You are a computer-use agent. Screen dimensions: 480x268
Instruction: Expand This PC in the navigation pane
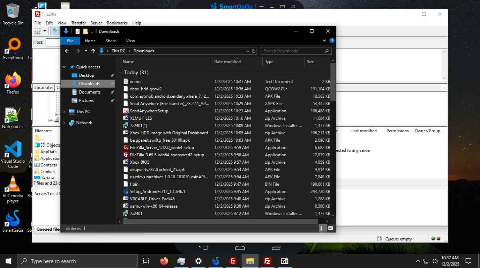click(x=64, y=112)
